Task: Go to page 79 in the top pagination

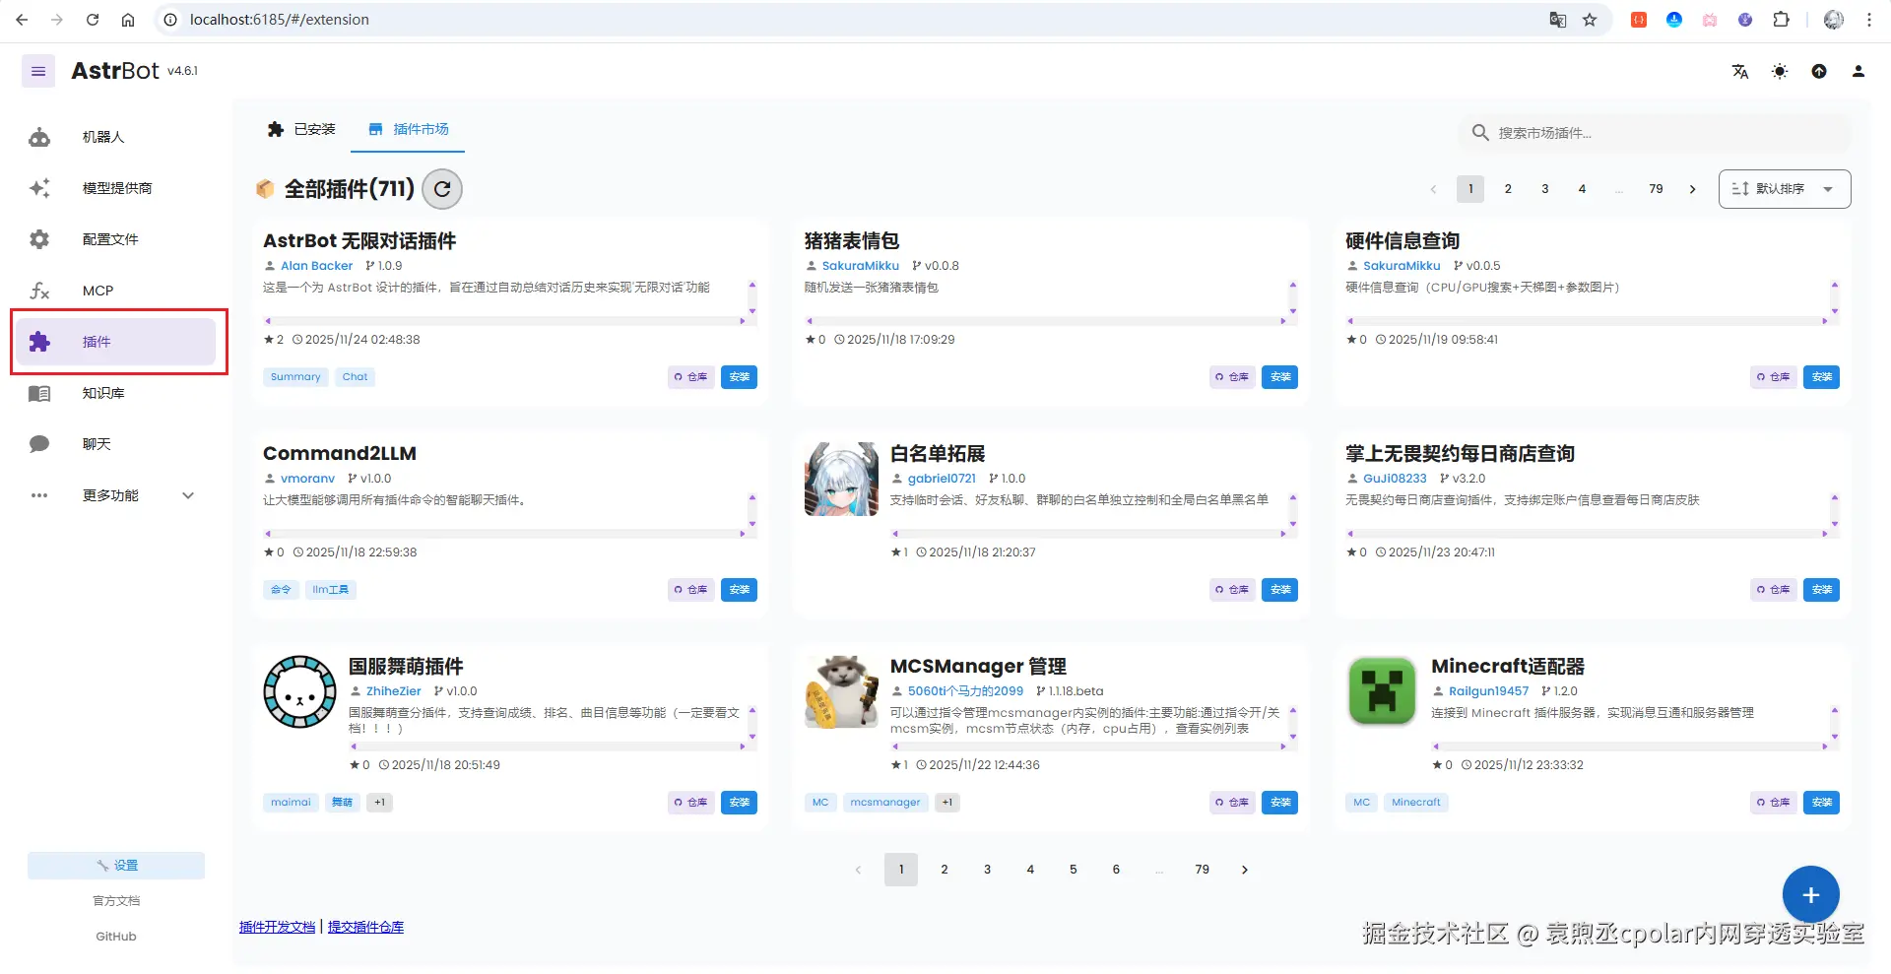Action: 1656,189
